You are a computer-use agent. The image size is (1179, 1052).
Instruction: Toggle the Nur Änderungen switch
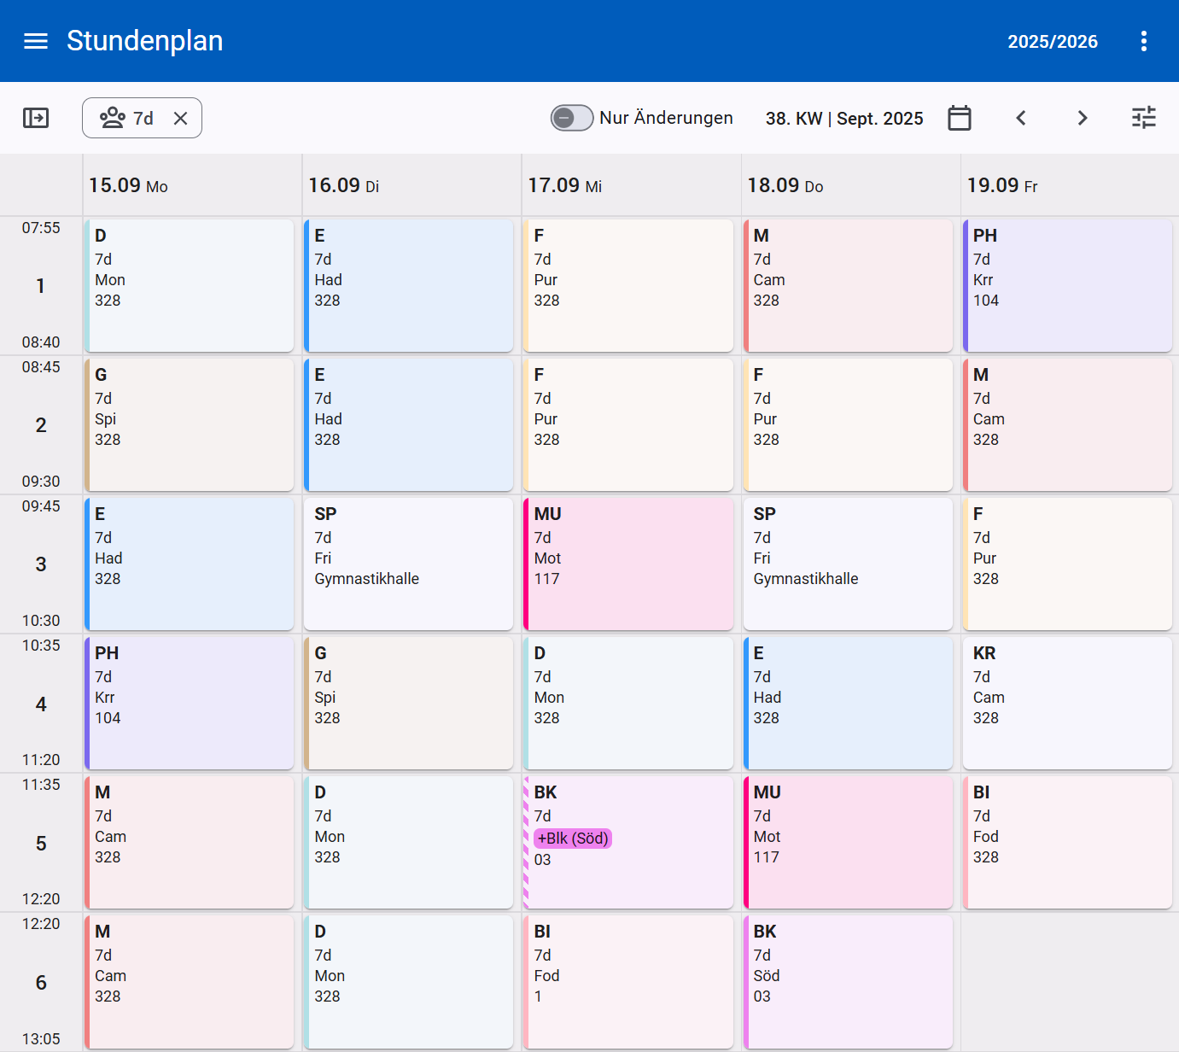click(571, 118)
